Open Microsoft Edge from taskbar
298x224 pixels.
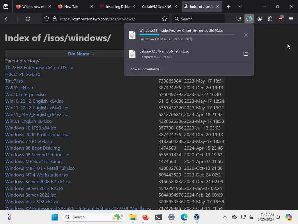click(x=184, y=217)
